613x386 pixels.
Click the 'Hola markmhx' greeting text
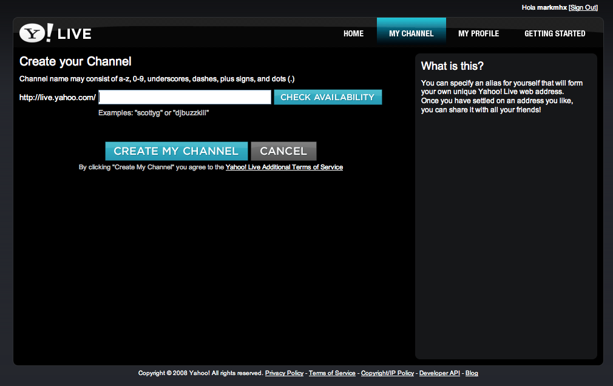(x=544, y=7)
